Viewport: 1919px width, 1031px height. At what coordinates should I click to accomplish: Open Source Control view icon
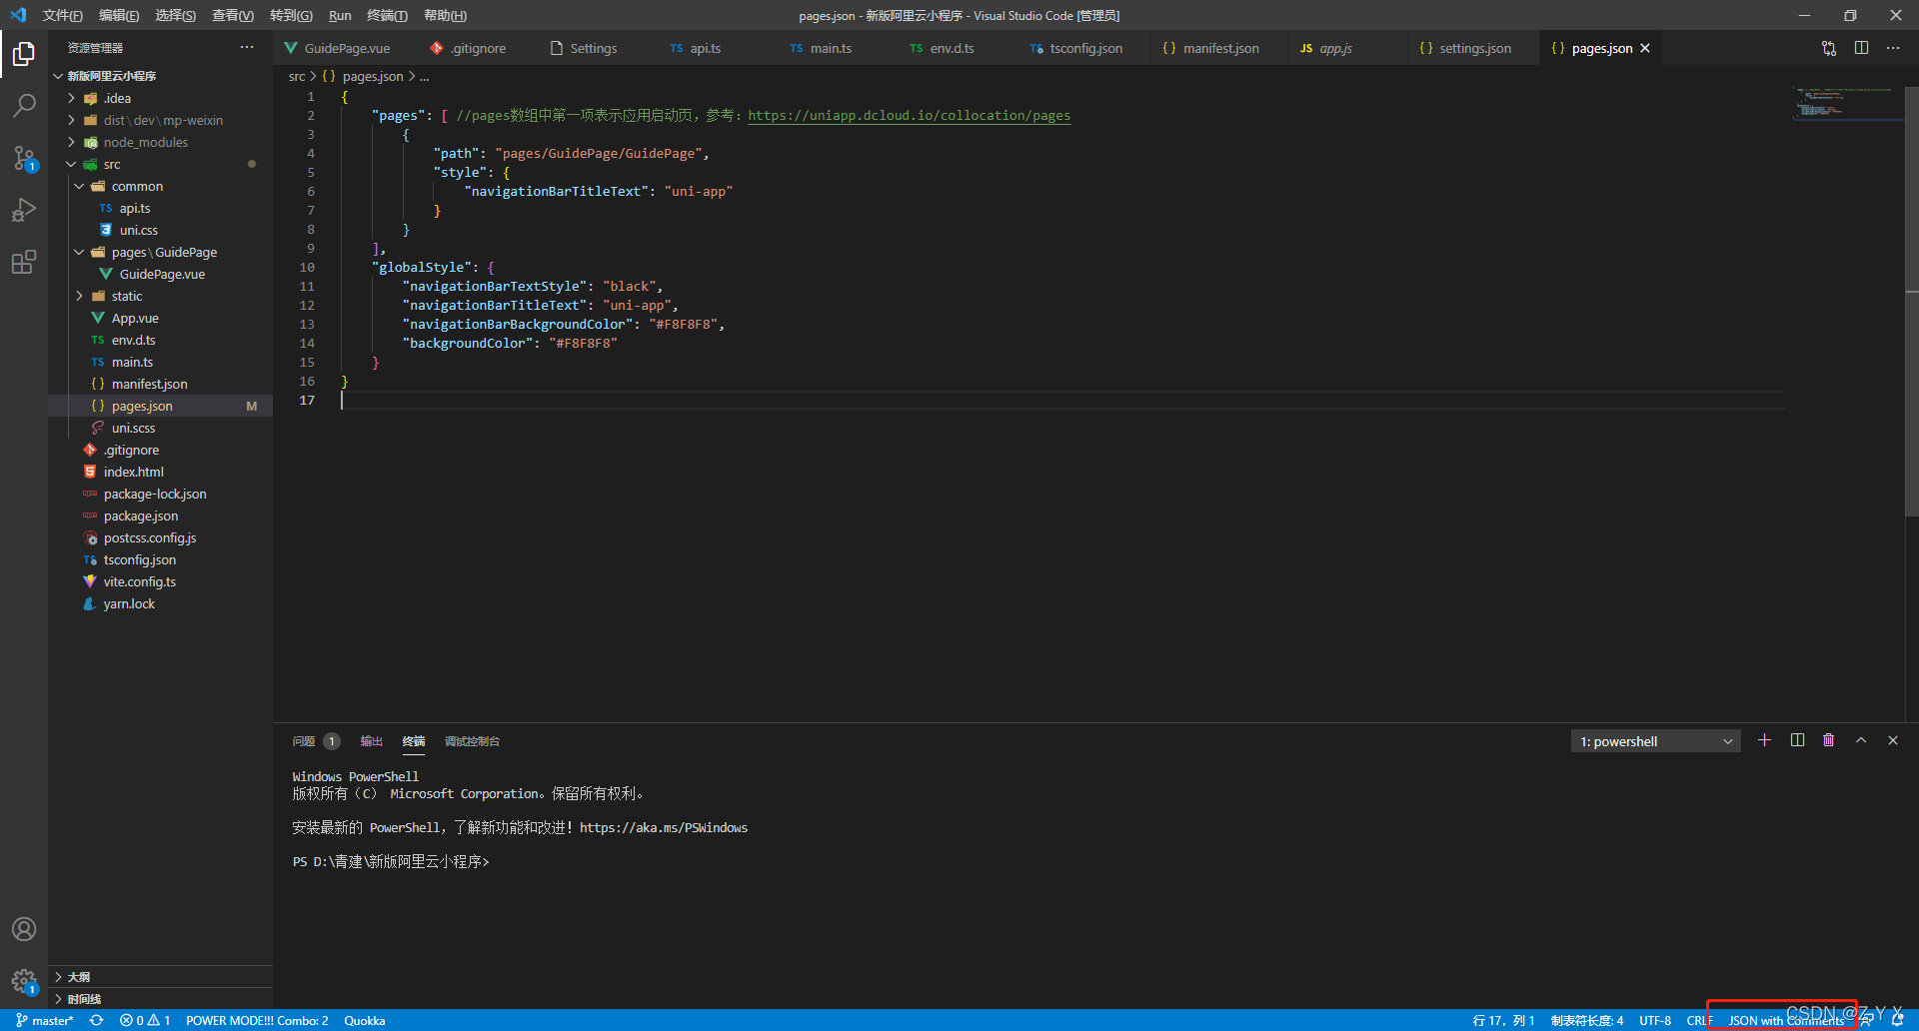[24, 158]
